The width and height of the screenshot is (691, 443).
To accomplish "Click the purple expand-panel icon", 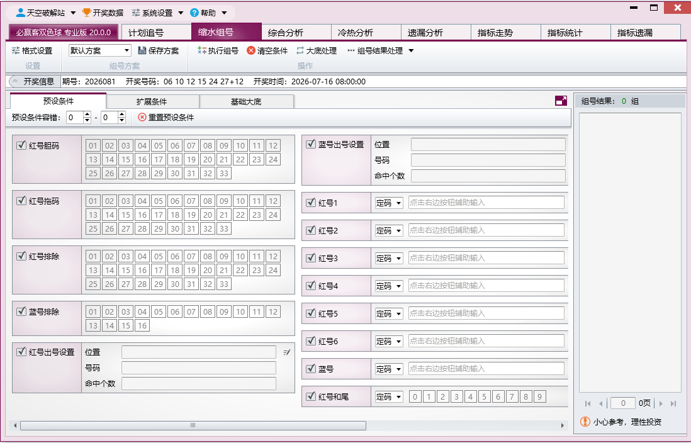I will pos(561,101).
